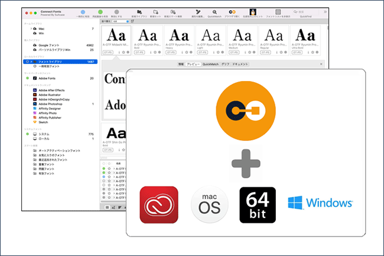Switch to the グリフ tab
Viewport: 384px width, 256px height.
(x=225, y=64)
